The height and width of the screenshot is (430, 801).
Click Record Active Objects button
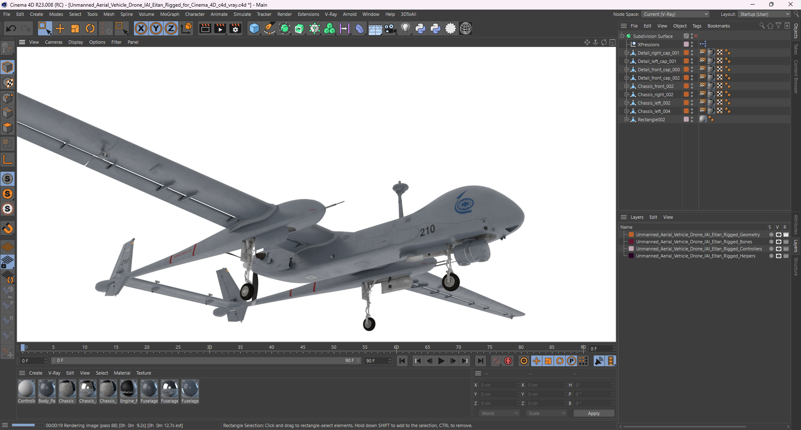tap(496, 361)
